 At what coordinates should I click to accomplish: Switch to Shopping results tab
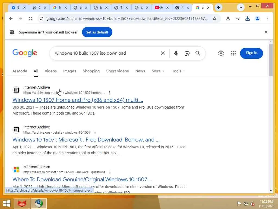[x=91, y=71]
